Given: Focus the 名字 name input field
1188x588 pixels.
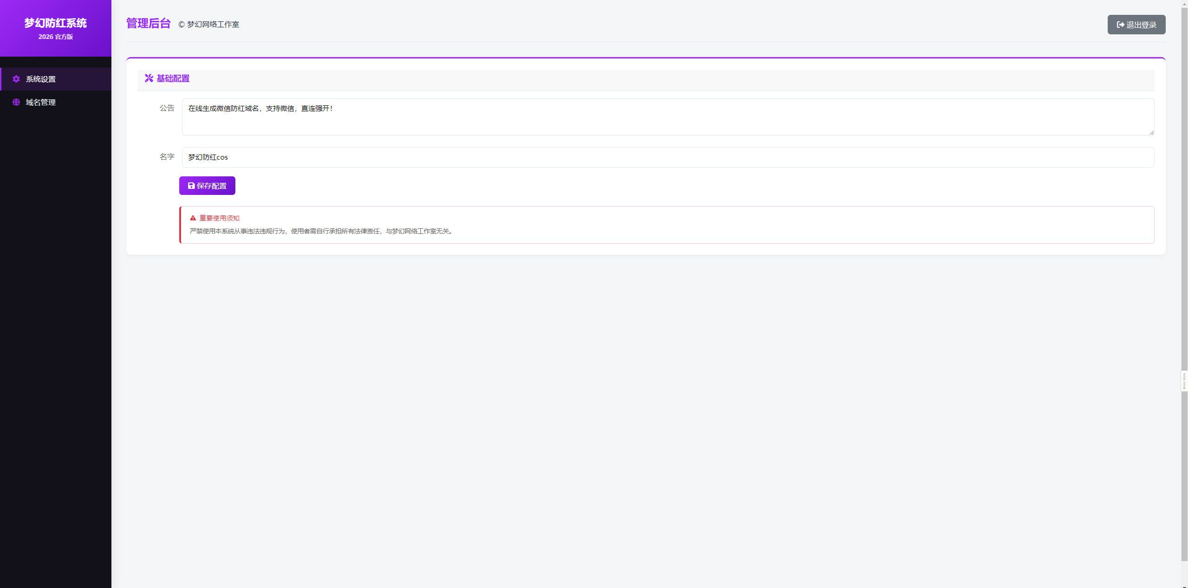Looking at the screenshot, I should pyautogui.click(x=668, y=157).
